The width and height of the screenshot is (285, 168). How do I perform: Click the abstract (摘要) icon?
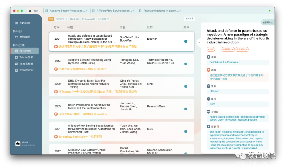[208, 126]
